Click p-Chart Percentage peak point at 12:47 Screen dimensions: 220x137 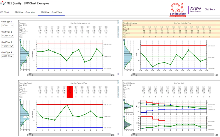(x=188, y=50)
